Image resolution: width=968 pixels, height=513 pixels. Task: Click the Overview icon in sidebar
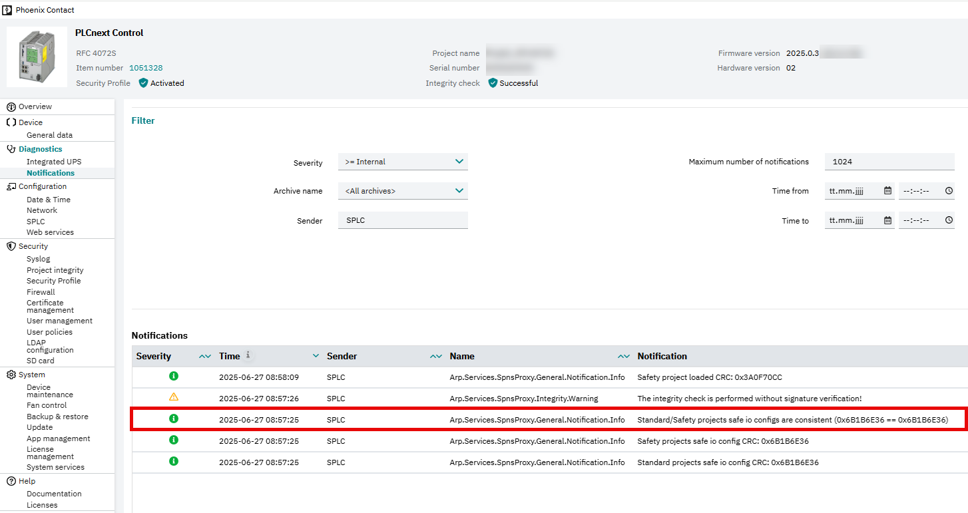point(11,106)
